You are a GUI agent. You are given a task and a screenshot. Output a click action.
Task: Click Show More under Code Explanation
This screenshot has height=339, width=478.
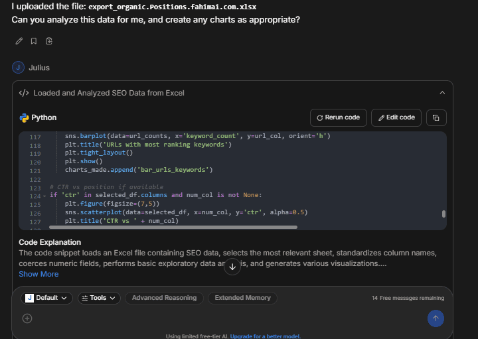39,274
